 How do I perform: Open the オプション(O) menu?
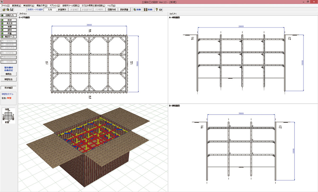(x=55, y=6)
